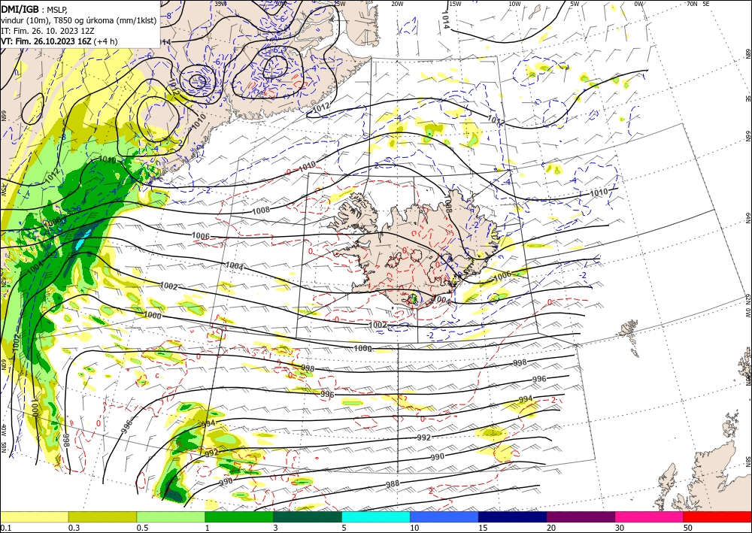
Task: Click the '30W' longitude label
Action: tap(280, 4)
